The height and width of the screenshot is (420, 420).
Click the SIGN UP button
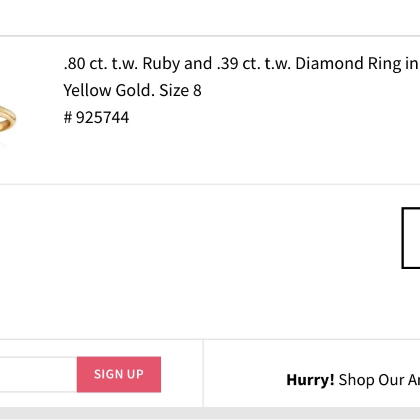[118, 374]
